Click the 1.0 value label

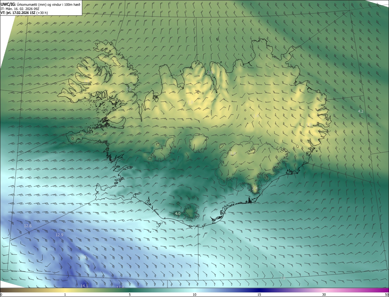[x=191, y=103]
